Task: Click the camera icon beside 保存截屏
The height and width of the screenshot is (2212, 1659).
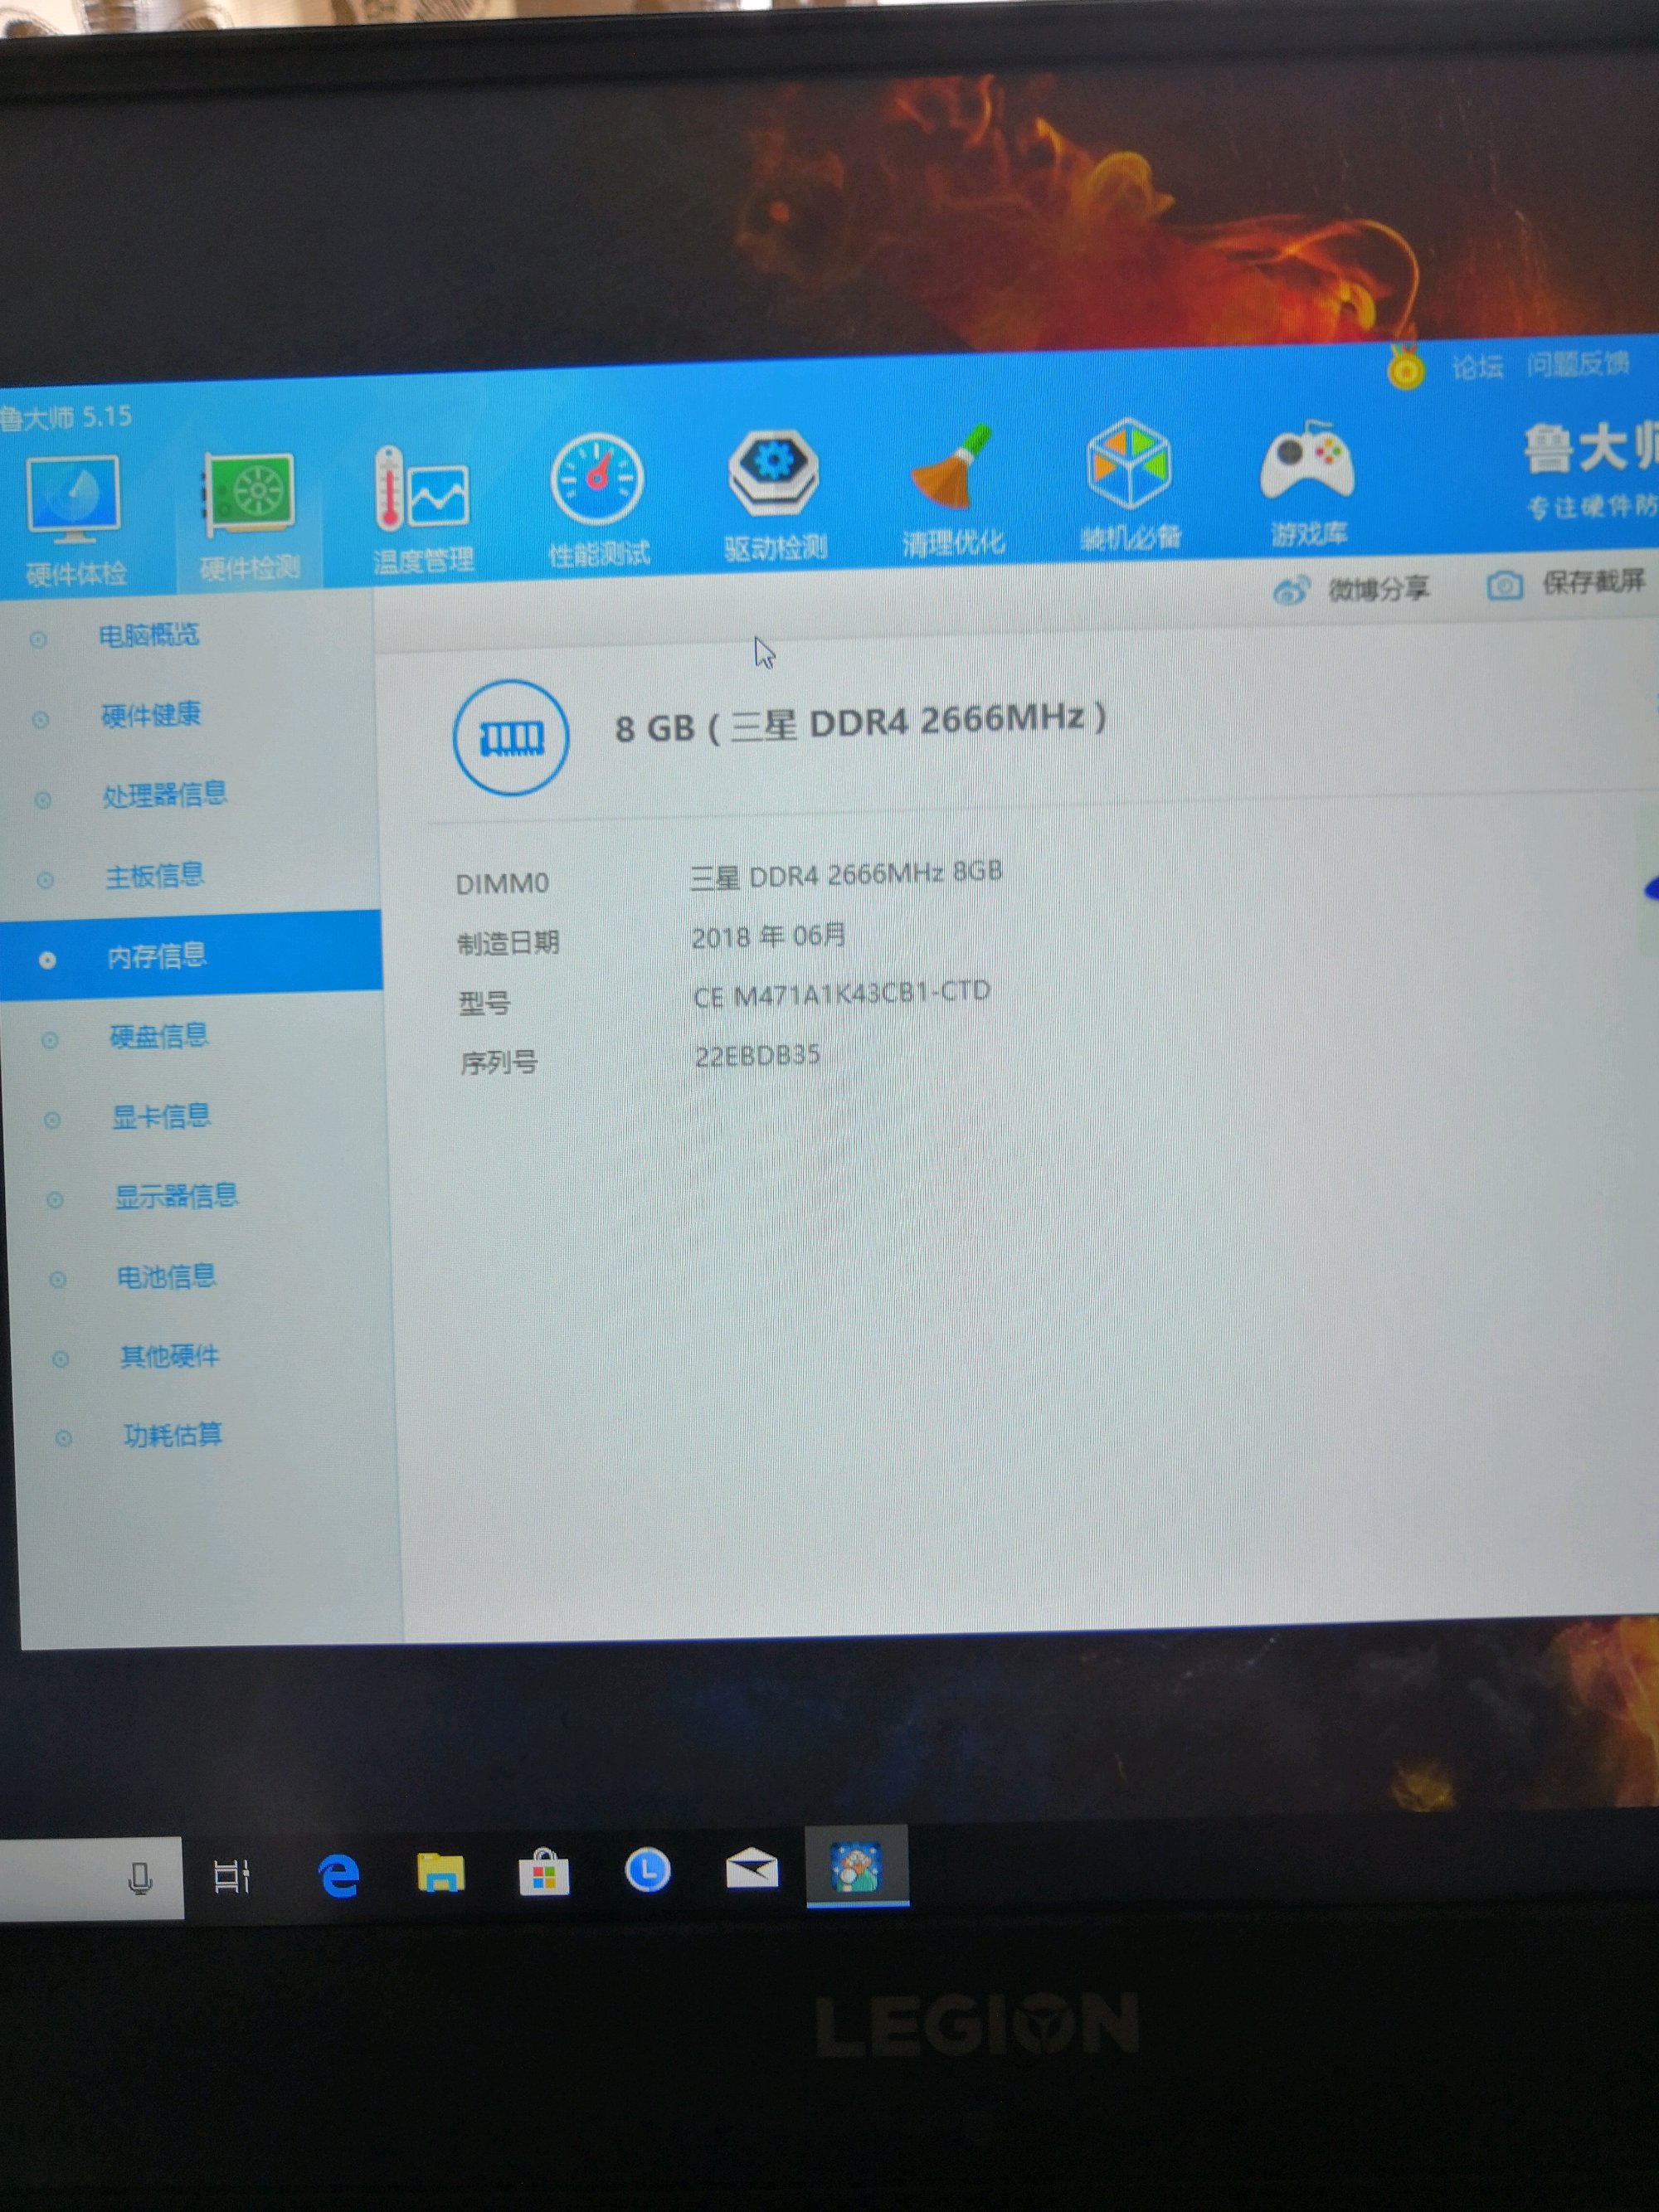Action: point(1504,585)
